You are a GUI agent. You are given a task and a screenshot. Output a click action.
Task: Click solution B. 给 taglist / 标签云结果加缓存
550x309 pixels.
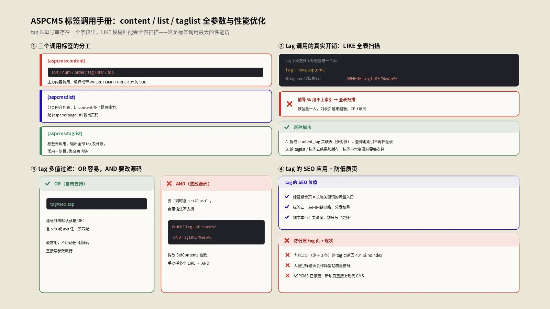335,149
